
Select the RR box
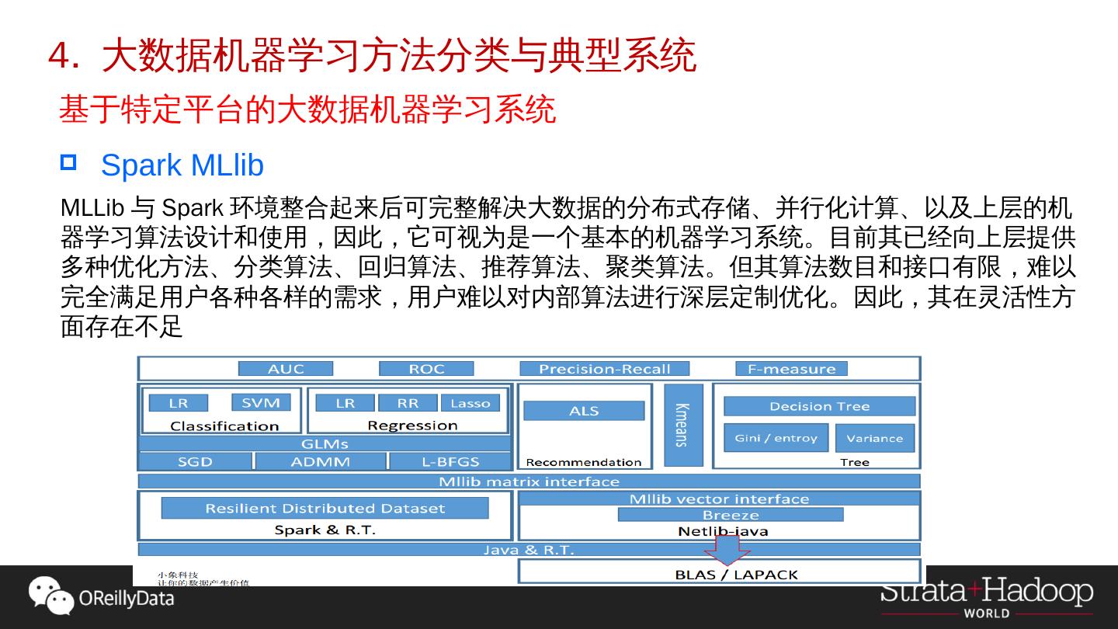tap(408, 403)
